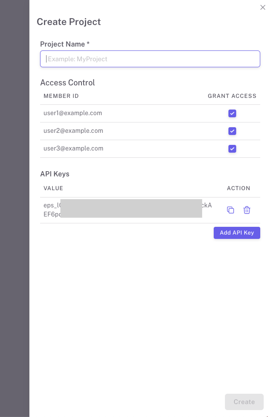Click the Add API Key button
This screenshot has width=268, height=417.
[237, 233]
